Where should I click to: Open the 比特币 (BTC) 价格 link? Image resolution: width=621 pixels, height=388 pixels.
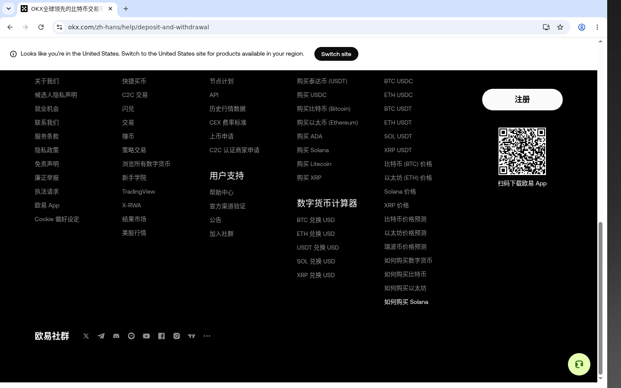[x=408, y=164]
